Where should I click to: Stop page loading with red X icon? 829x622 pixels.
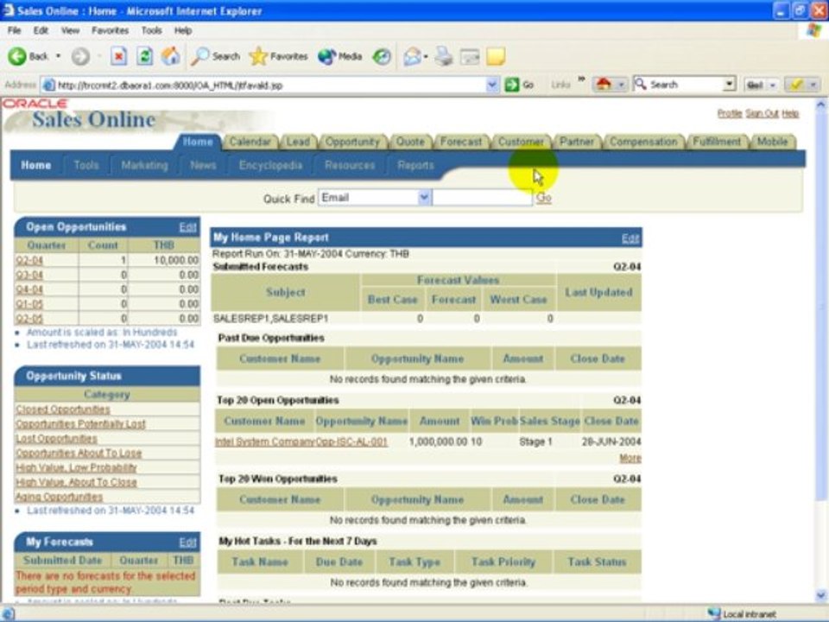118,56
